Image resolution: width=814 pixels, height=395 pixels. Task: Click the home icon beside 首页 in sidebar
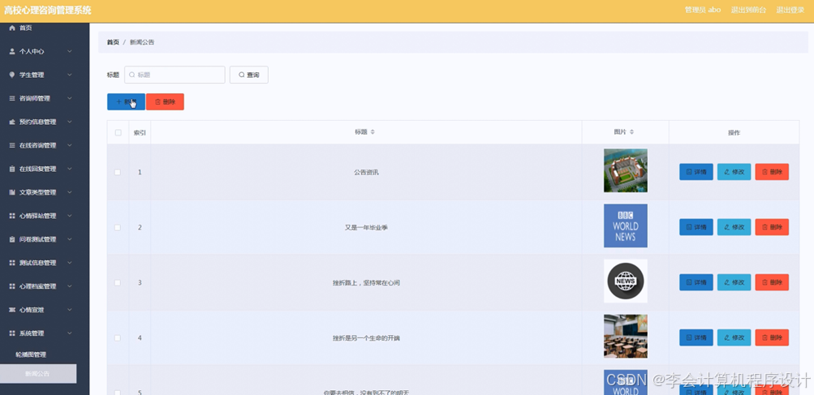point(12,28)
